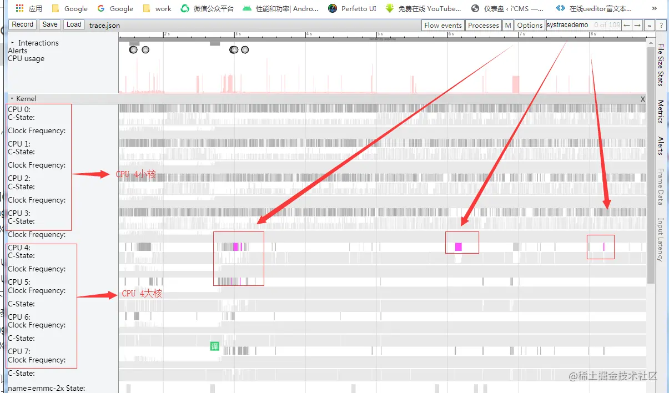Click the large magenta slice on CPU 4 track
The height and width of the screenshot is (393, 669).
[458, 247]
